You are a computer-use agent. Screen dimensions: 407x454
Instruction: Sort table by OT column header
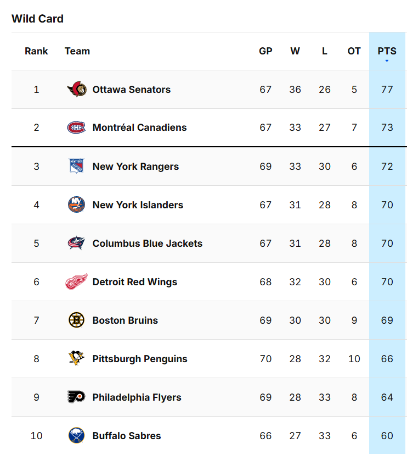pyautogui.click(x=354, y=51)
